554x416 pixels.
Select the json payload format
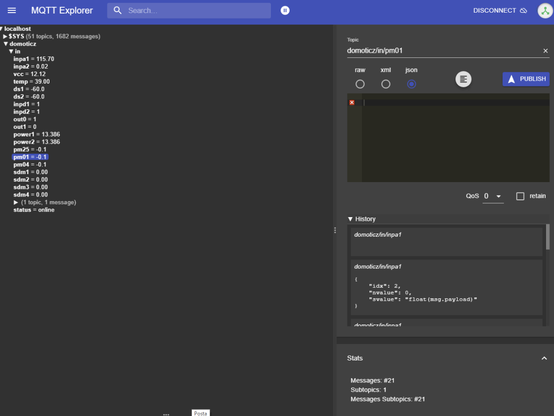pyautogui.click(x=411, y=84)
